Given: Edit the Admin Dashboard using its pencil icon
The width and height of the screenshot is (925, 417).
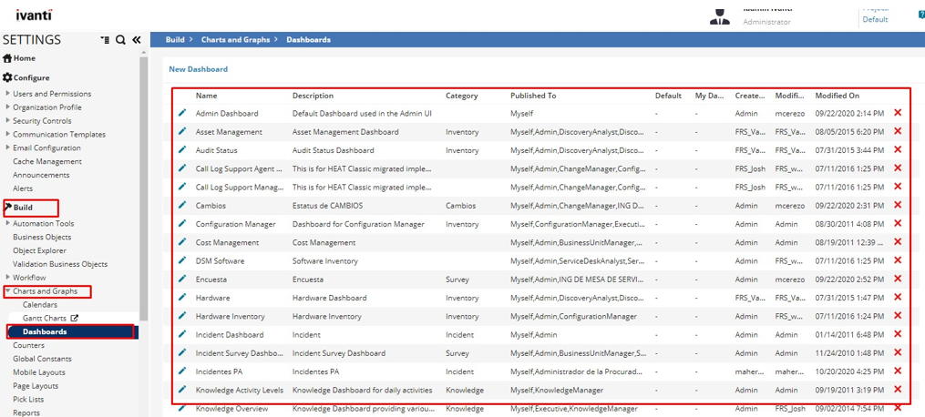Looking at the screenshot, I should tap(182, 113).
